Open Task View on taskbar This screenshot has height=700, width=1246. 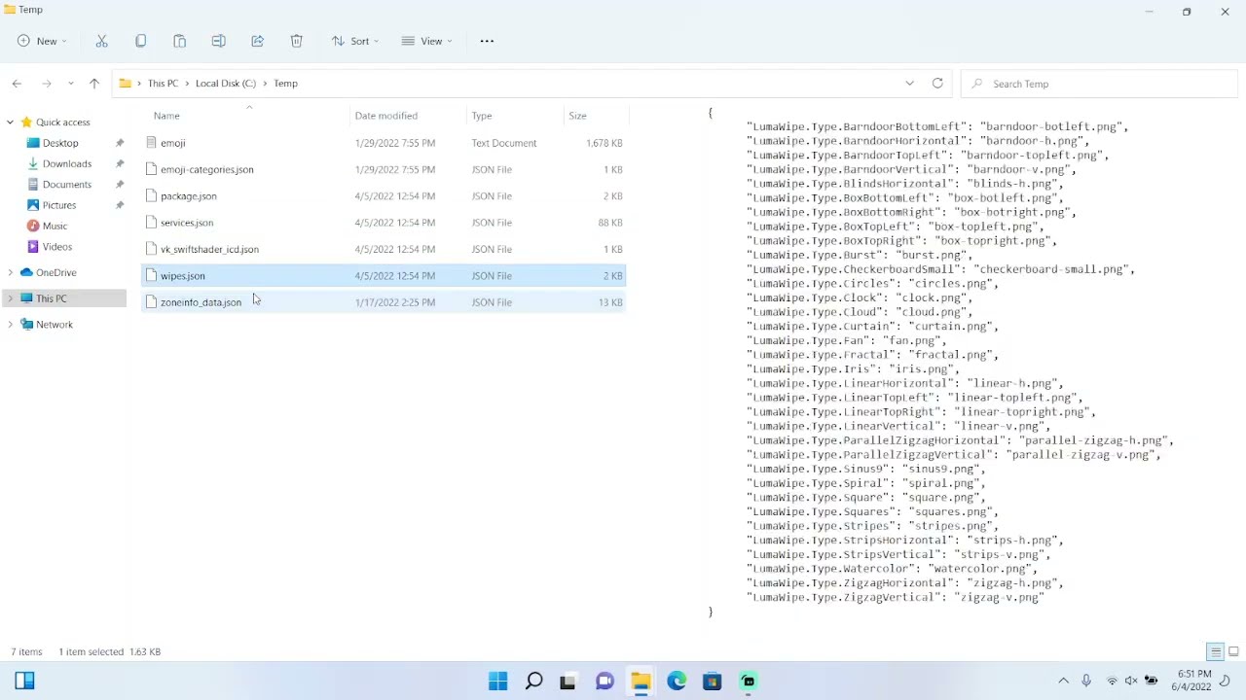(568, 682)
